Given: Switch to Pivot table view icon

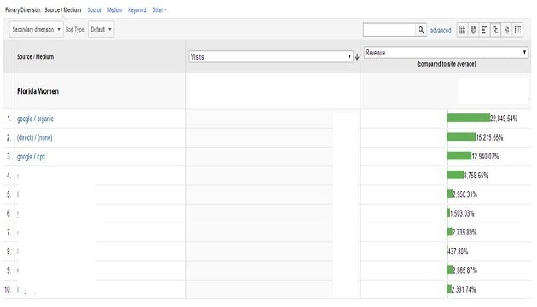Looking at the screenshot, I should click(518, 30).
